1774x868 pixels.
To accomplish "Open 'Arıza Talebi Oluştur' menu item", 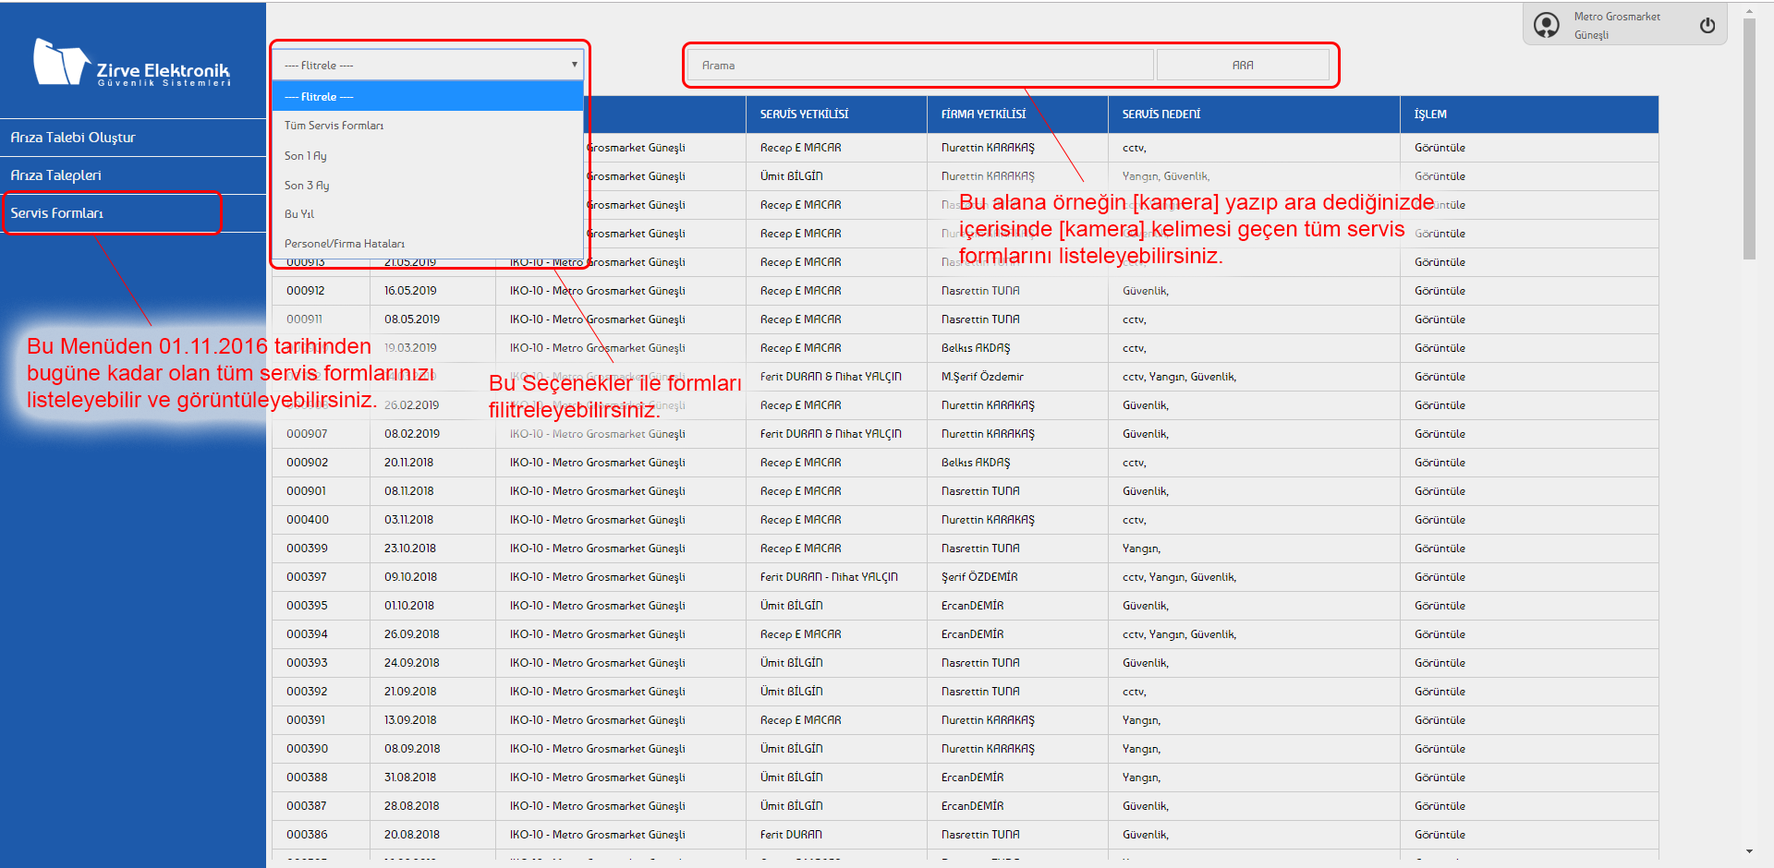I will (x=73, y=138).
